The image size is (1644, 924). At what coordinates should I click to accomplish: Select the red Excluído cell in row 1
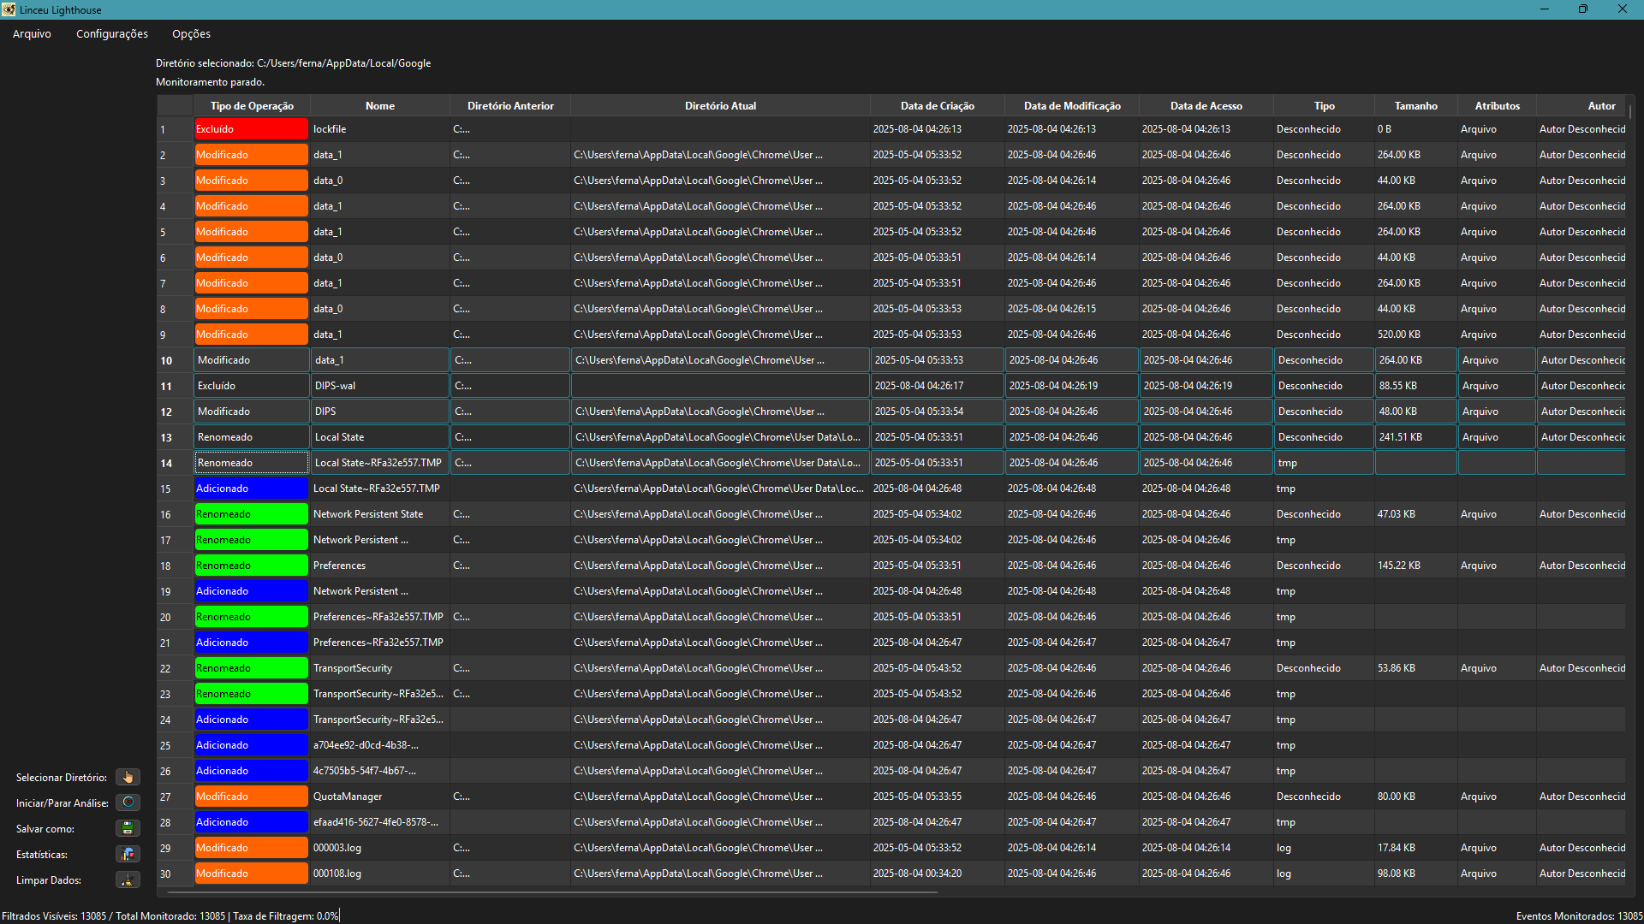251,129
